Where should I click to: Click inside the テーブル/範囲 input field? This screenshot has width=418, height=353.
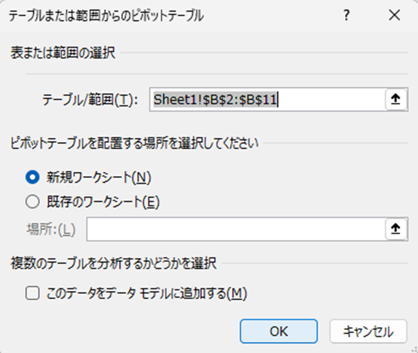pos(266,100)
